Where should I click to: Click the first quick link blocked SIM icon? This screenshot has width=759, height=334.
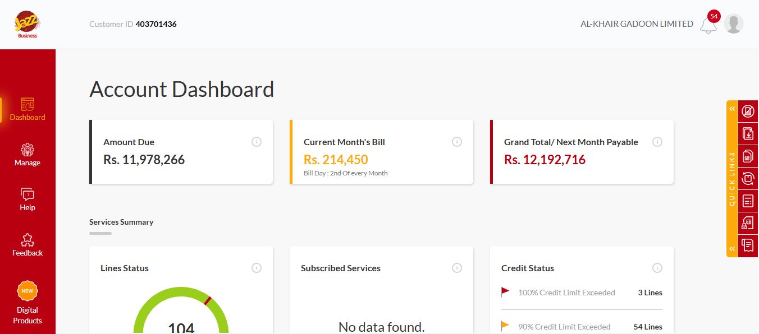[748, 111]
